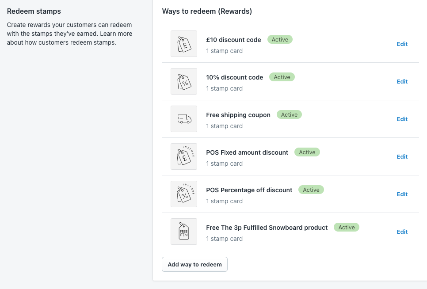This screenshot has width=427, height=289.
Task: Click the Active badge beside Free shipping coupon
Action: [x=289, y=114]
